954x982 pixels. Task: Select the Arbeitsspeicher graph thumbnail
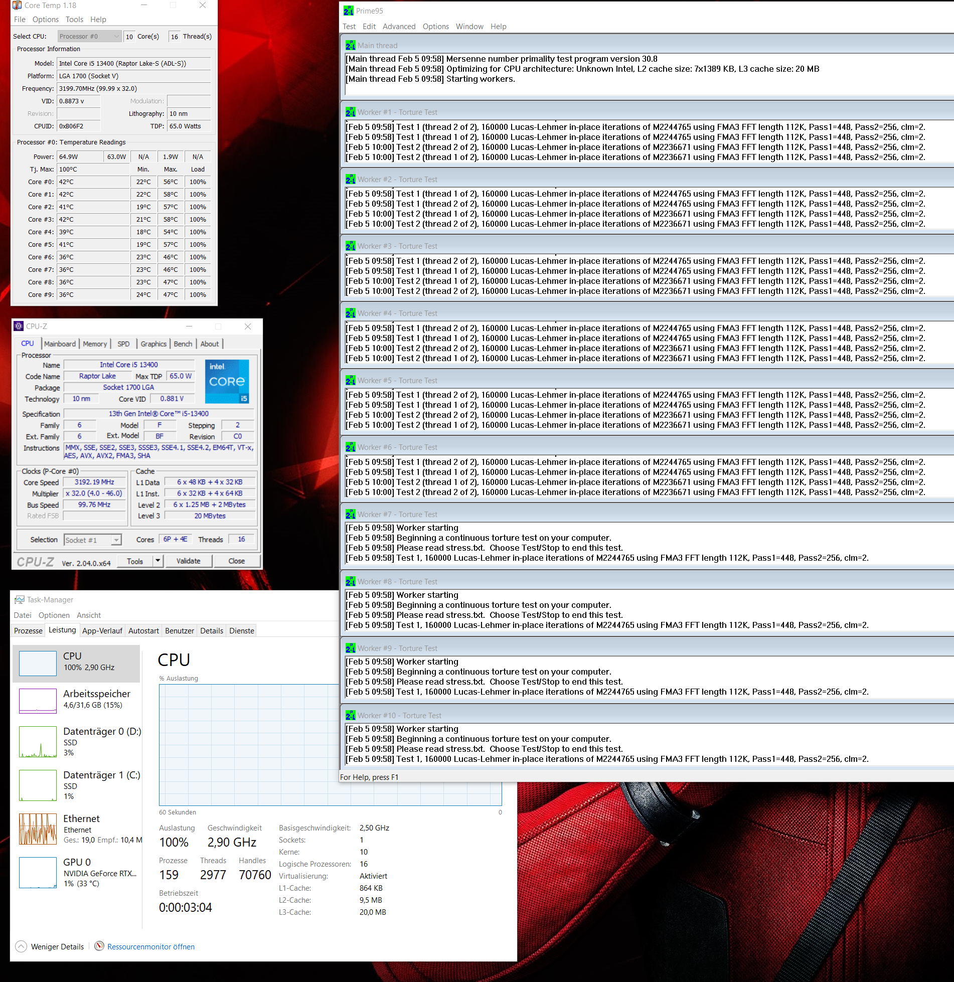tap(38, 701)
